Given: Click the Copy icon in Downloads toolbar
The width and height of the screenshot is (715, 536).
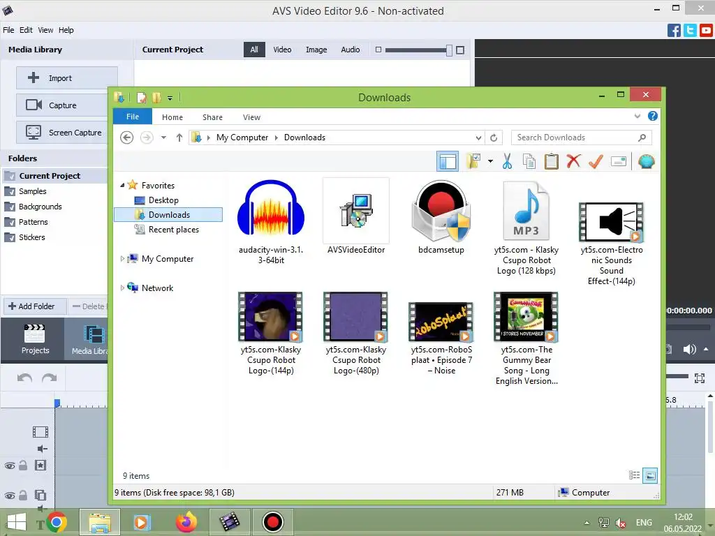Looking at the screenshot, I should [529, 161].
